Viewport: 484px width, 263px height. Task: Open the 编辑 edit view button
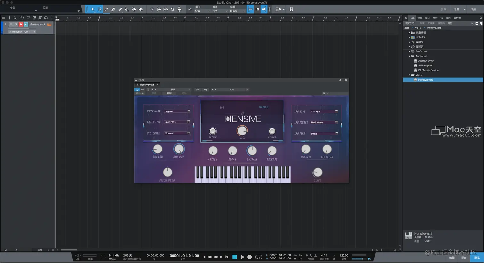pos(452,258)
